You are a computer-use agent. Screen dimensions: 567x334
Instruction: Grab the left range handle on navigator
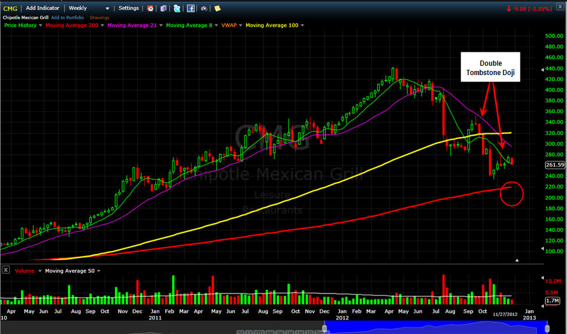(x=324, y=329)
